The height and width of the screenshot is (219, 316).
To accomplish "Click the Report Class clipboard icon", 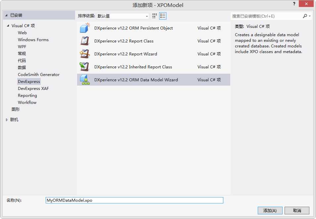I will [85, 41].
